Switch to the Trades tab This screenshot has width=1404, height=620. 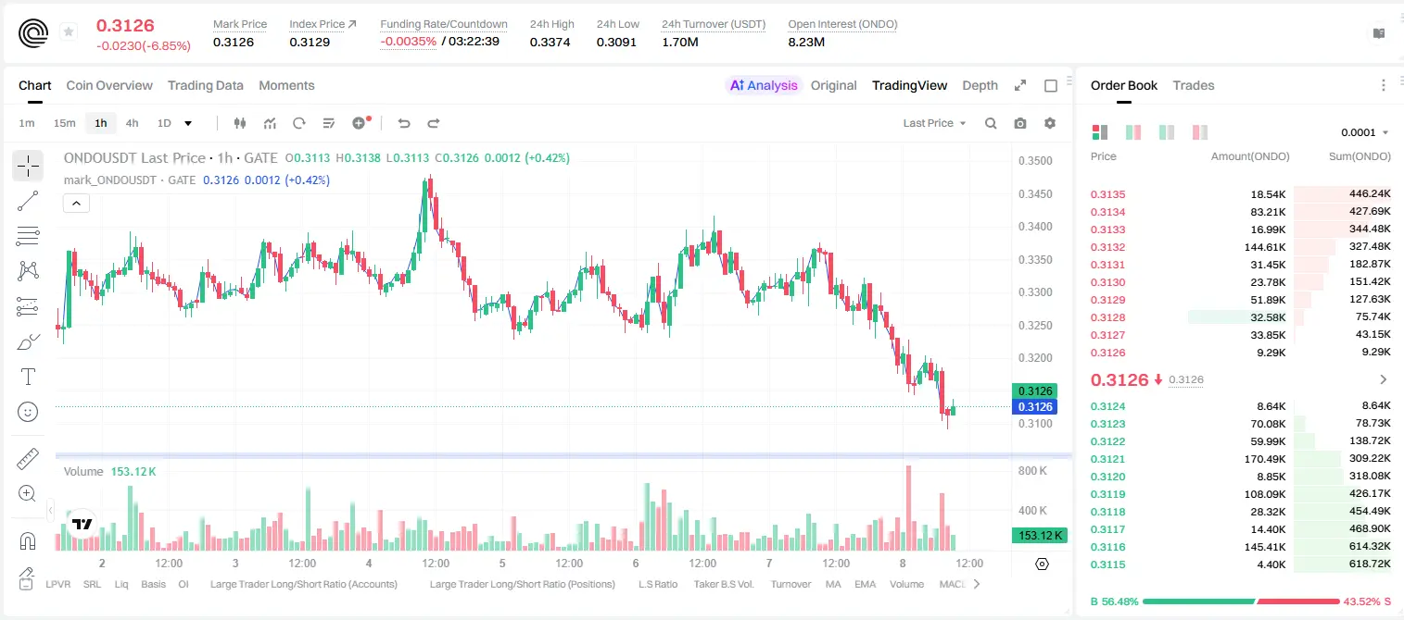[x=1194, y=85]
